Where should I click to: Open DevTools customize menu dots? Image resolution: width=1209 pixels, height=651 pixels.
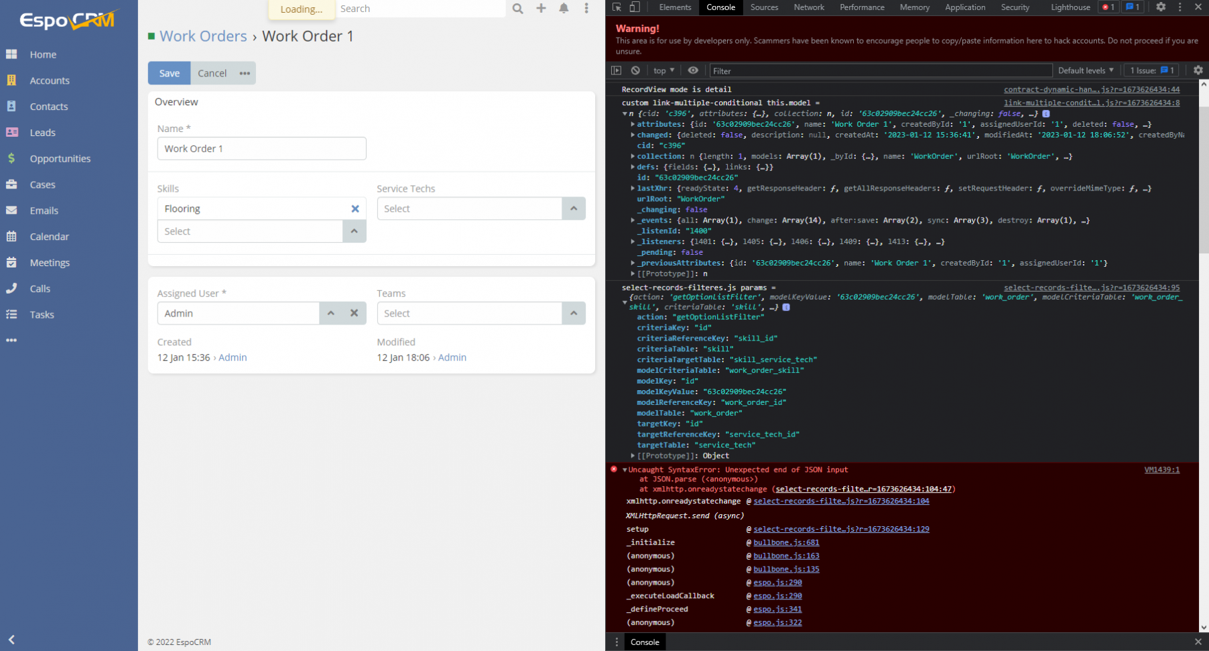1180,7
